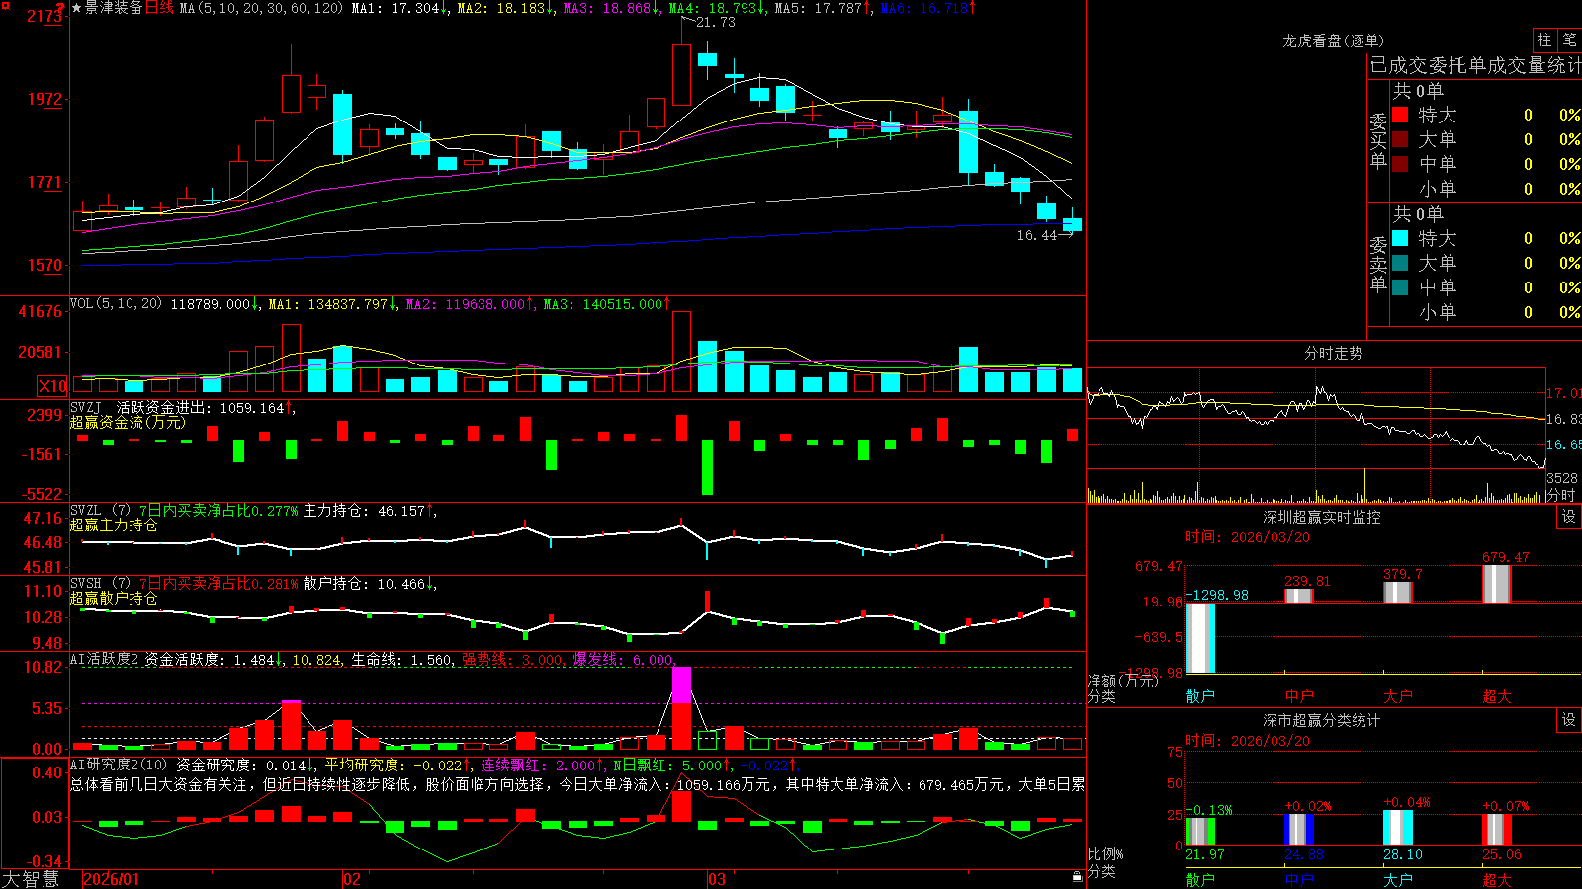Open the red question mark help icon
The image size is (1582, 889).
coord(61,8)
